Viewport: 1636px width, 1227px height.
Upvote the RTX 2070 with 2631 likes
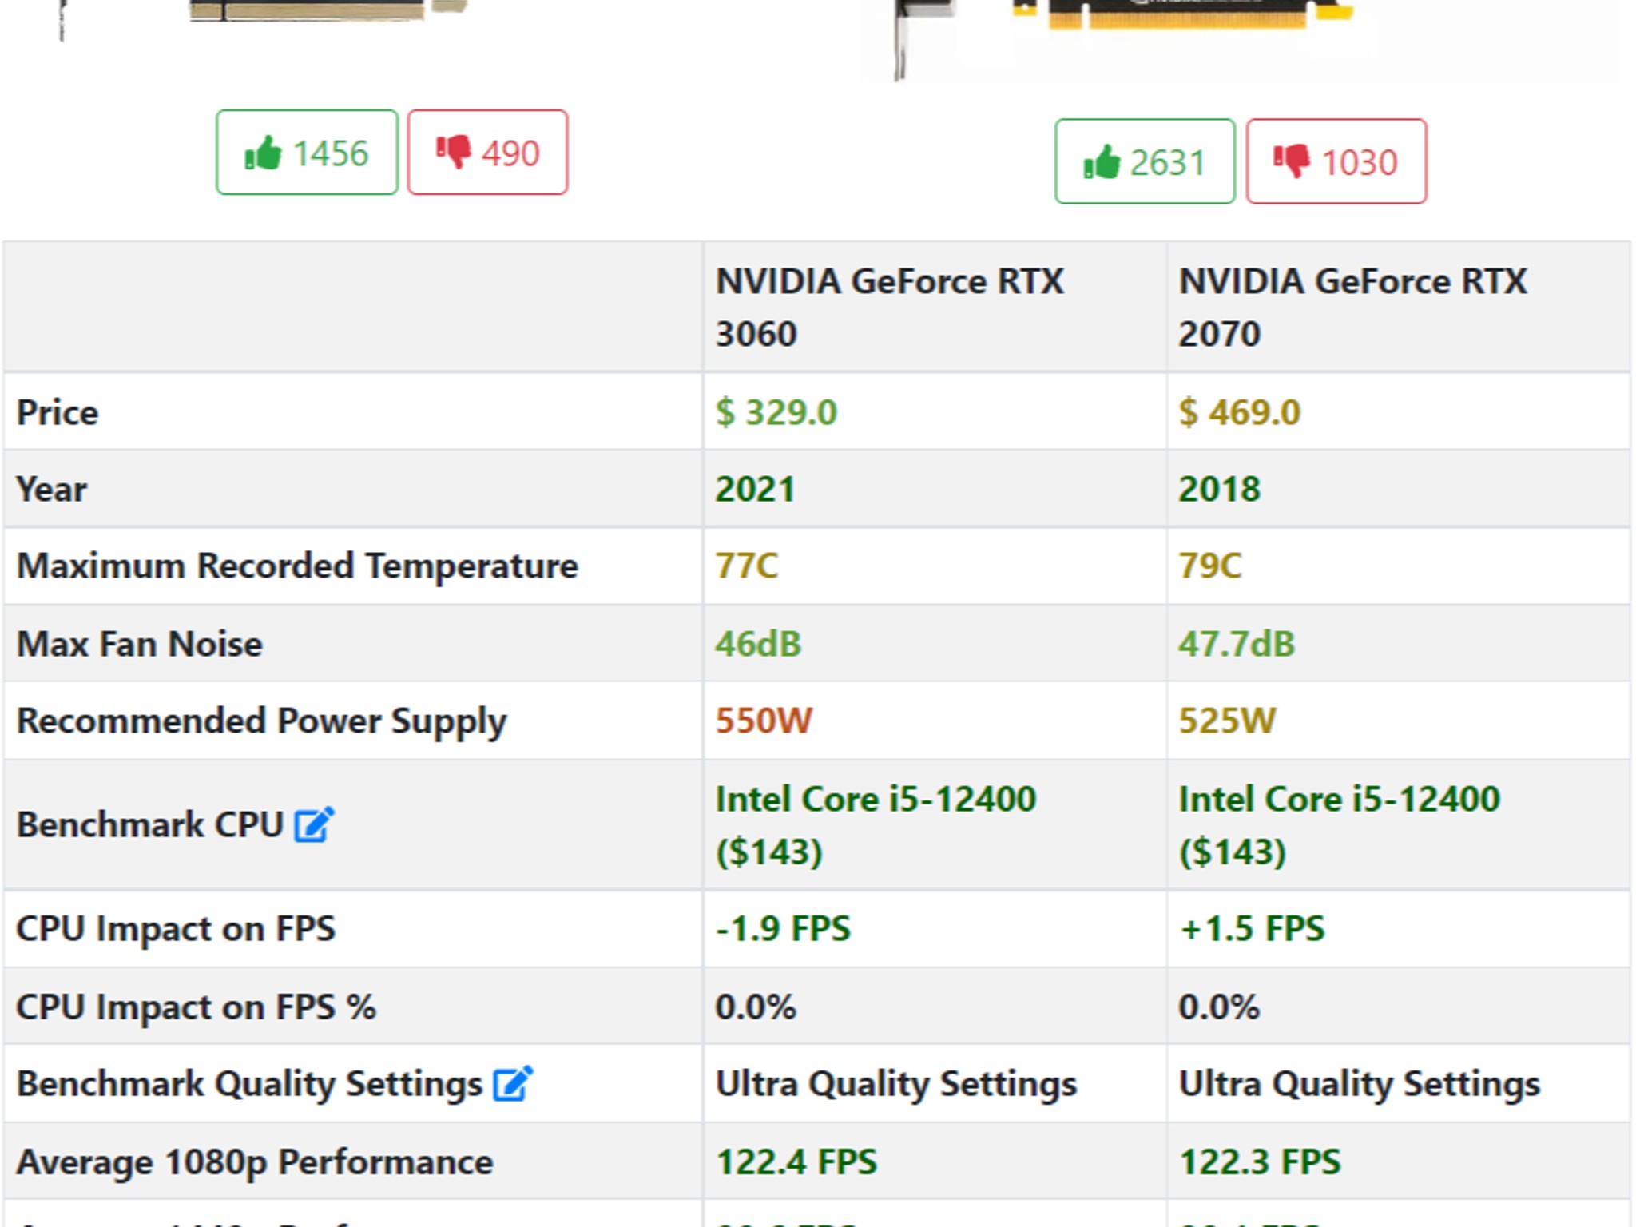(x=1145, y=161)
